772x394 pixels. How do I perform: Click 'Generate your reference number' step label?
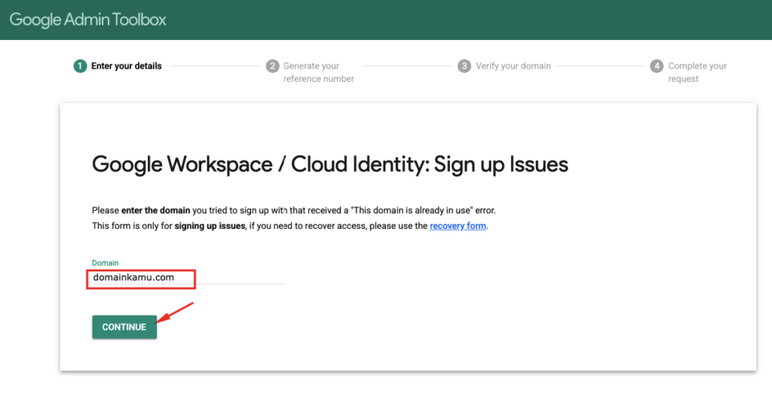click(319, 72)
